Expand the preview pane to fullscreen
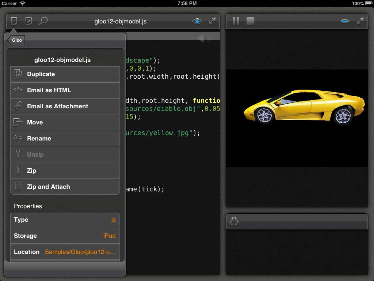The height and width of the screenshot is (281, 374). (x=360, y=21)
